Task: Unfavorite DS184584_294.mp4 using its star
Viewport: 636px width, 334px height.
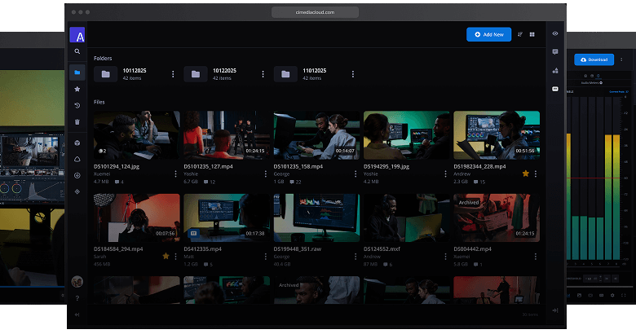Action: tap(166, 256)
